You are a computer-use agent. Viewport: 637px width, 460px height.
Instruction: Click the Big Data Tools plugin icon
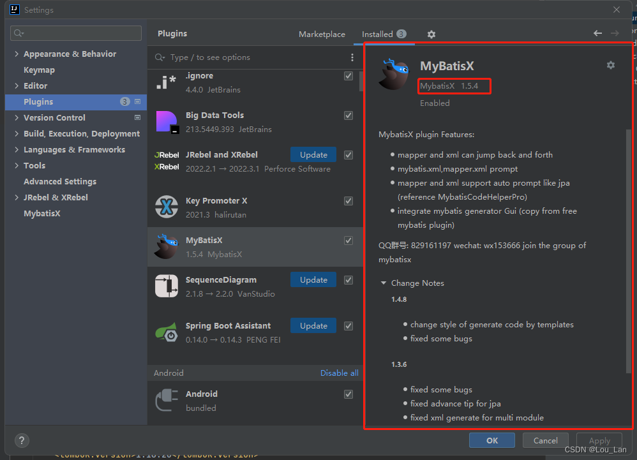pyautogui.click(x=167, y=122)
